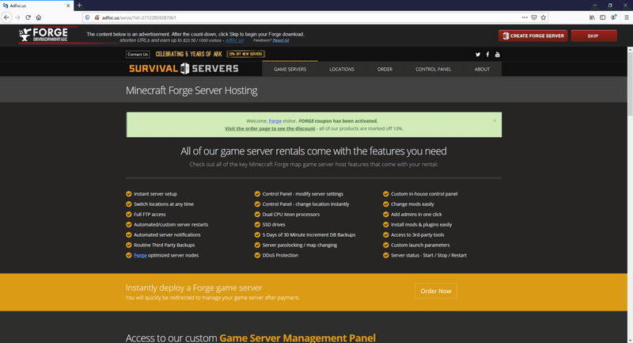Click 'Change mods easily' feature text

pos(412,204)
